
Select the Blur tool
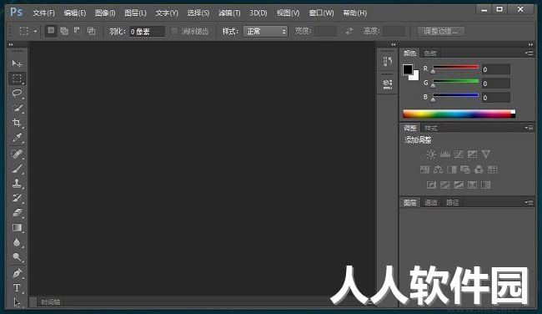pos(17,242)
